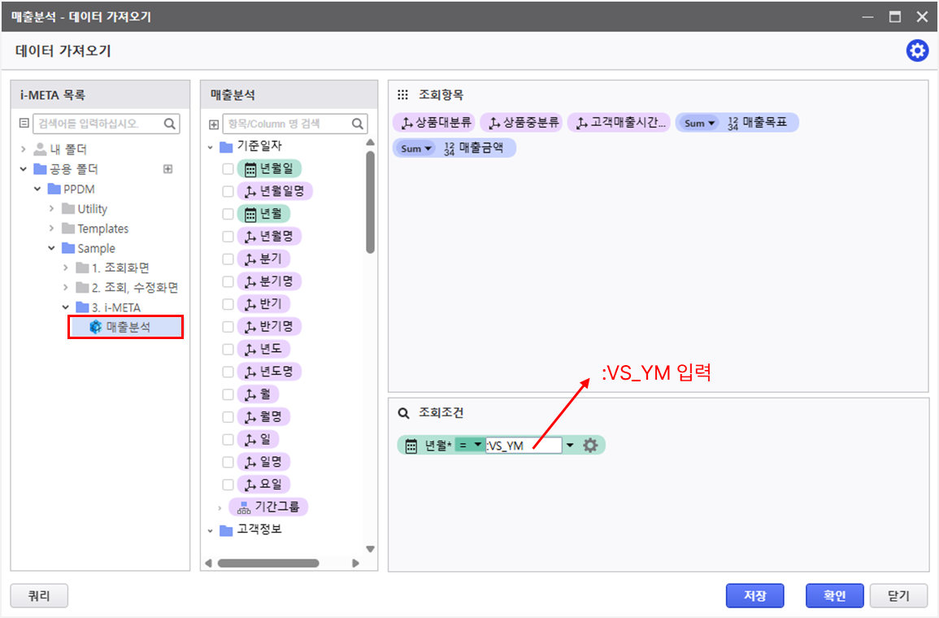Expand the 기간그룹 node
The height and width of the screenshot is (618, 939).
tap(219, 507)
